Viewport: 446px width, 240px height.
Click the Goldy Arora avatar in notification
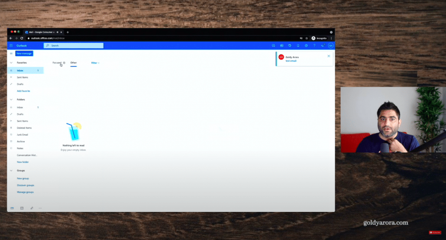tap(281, 57)
